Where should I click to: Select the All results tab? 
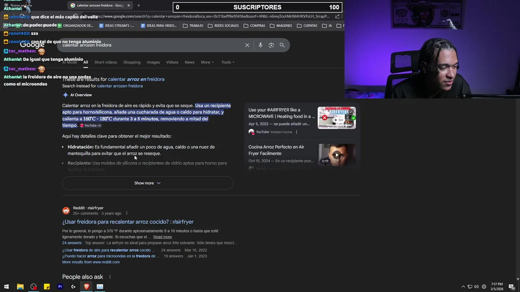click(86, 62)
